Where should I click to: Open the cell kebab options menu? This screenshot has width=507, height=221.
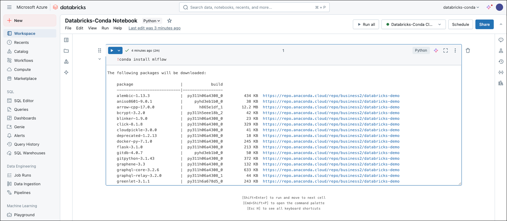[x=455, y=50]
